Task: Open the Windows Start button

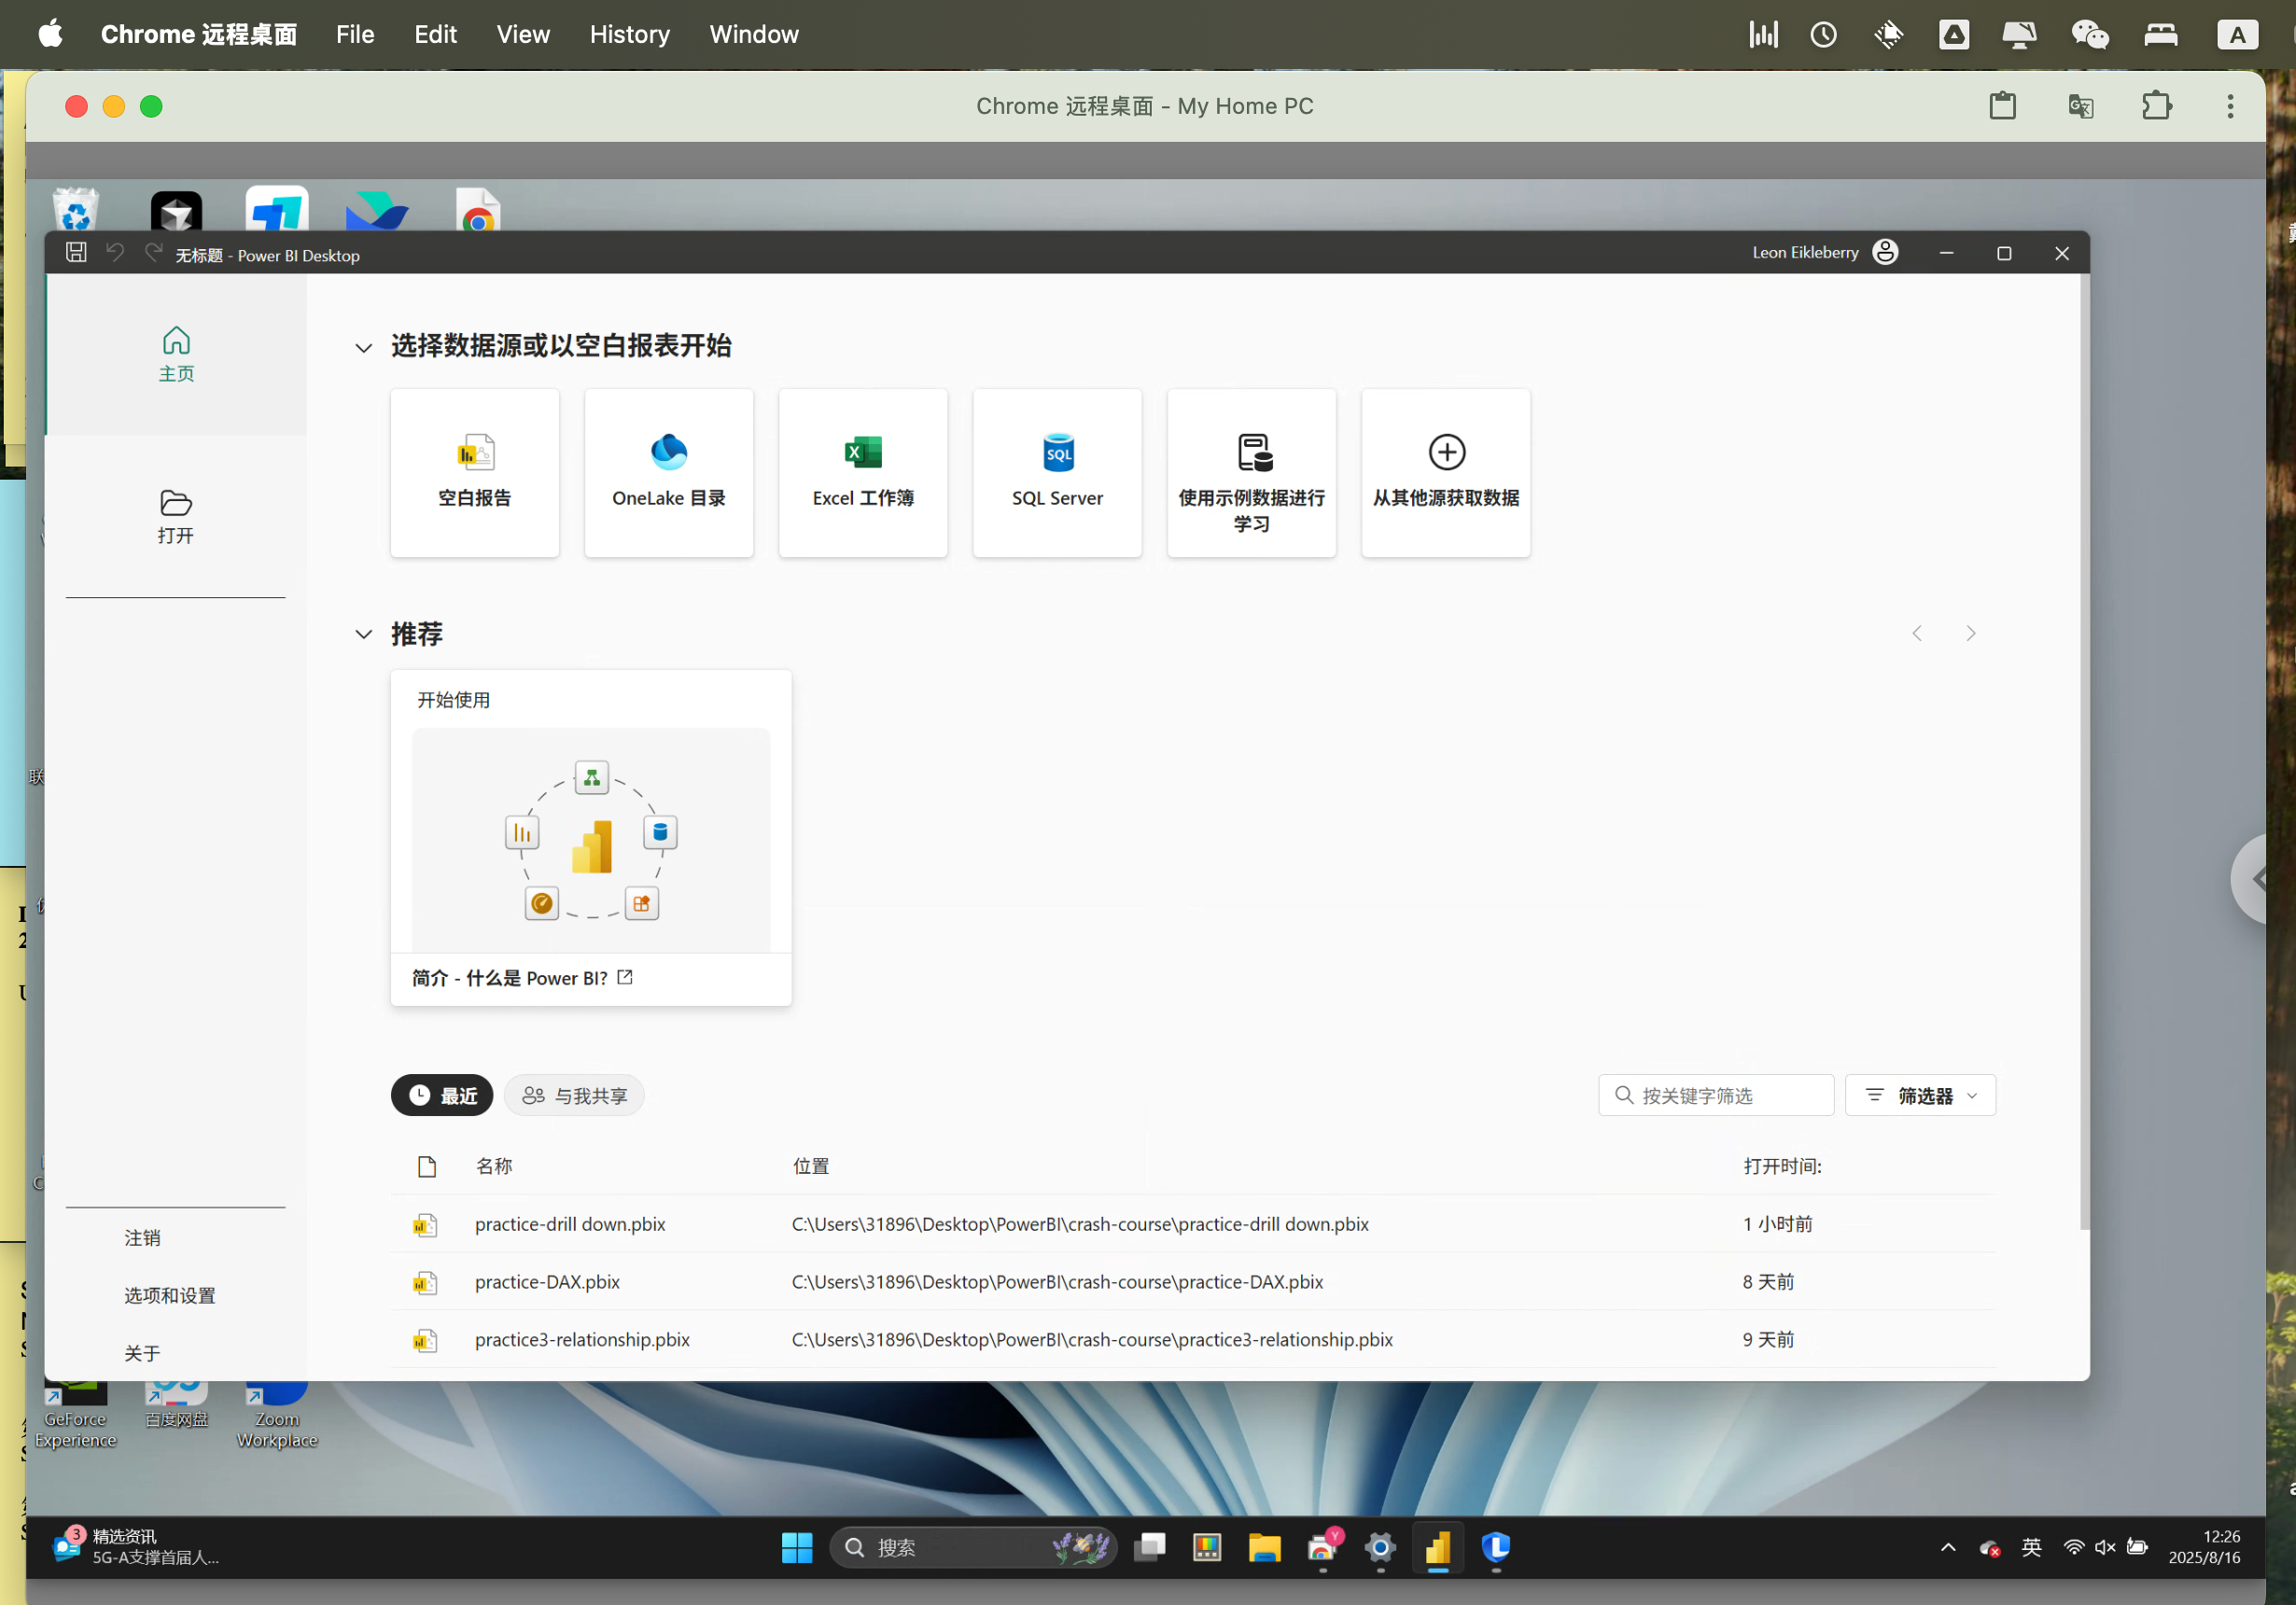Action: [797, 1548]
